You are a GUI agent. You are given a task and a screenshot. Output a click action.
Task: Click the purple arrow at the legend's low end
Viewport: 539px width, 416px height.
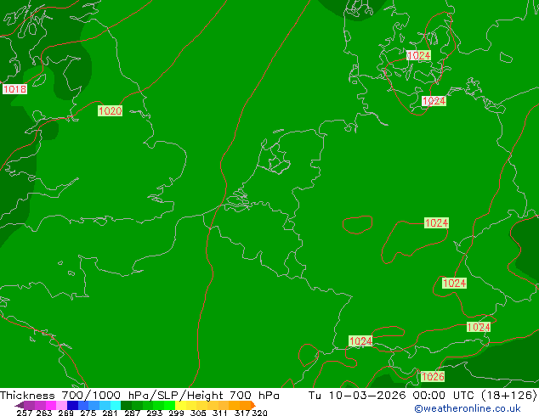tap(20, 405)
